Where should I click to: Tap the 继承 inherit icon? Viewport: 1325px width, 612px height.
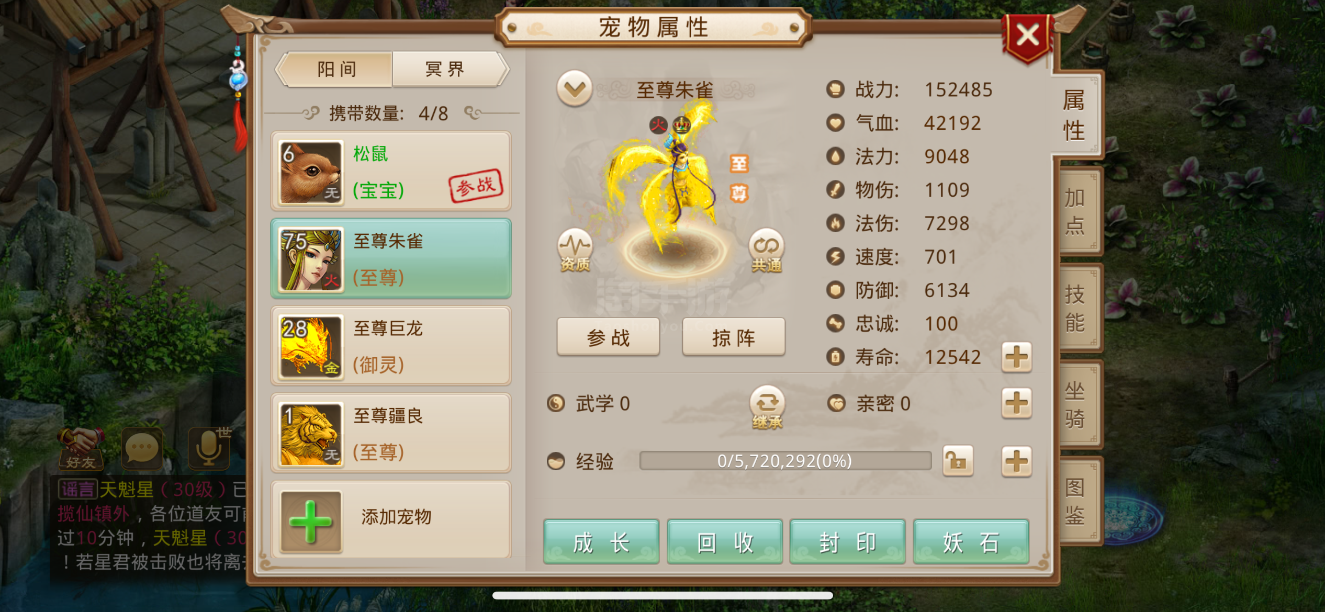coord(767,407)
